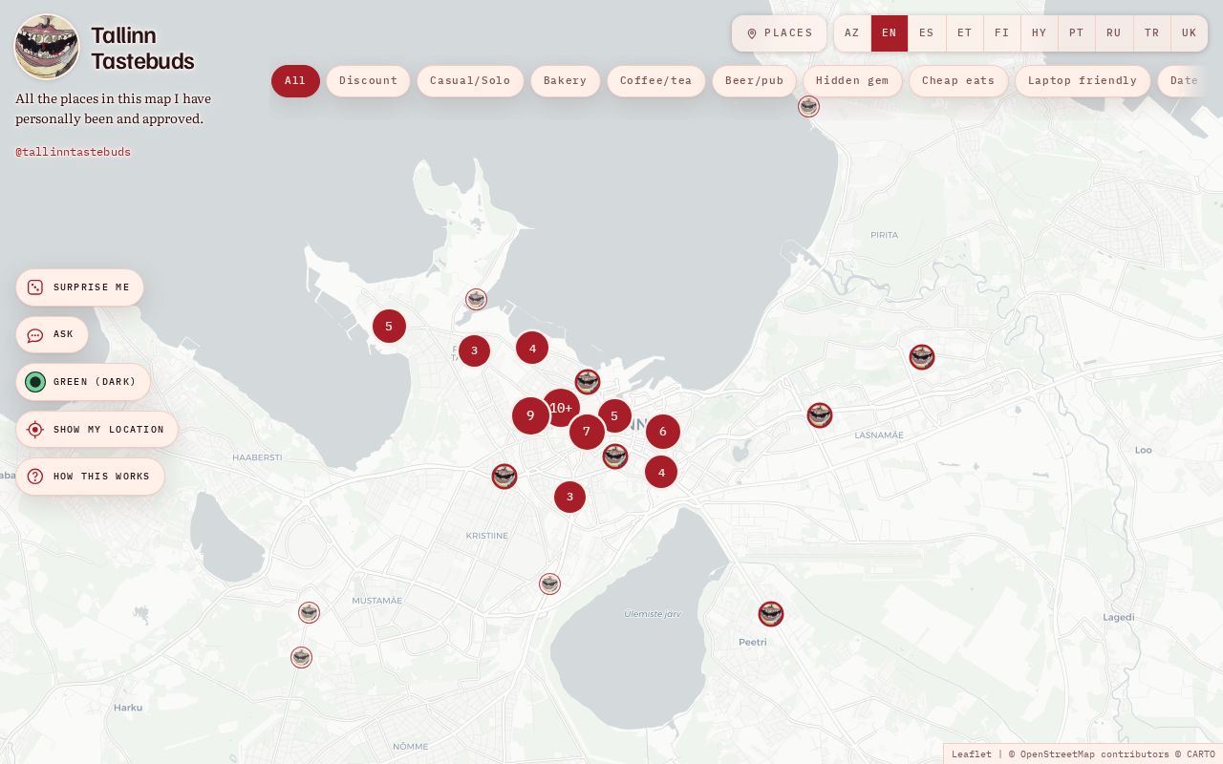Click the "Tallinn Tastebuds" title text
The image size is (1223, 764).
point(143,49)
